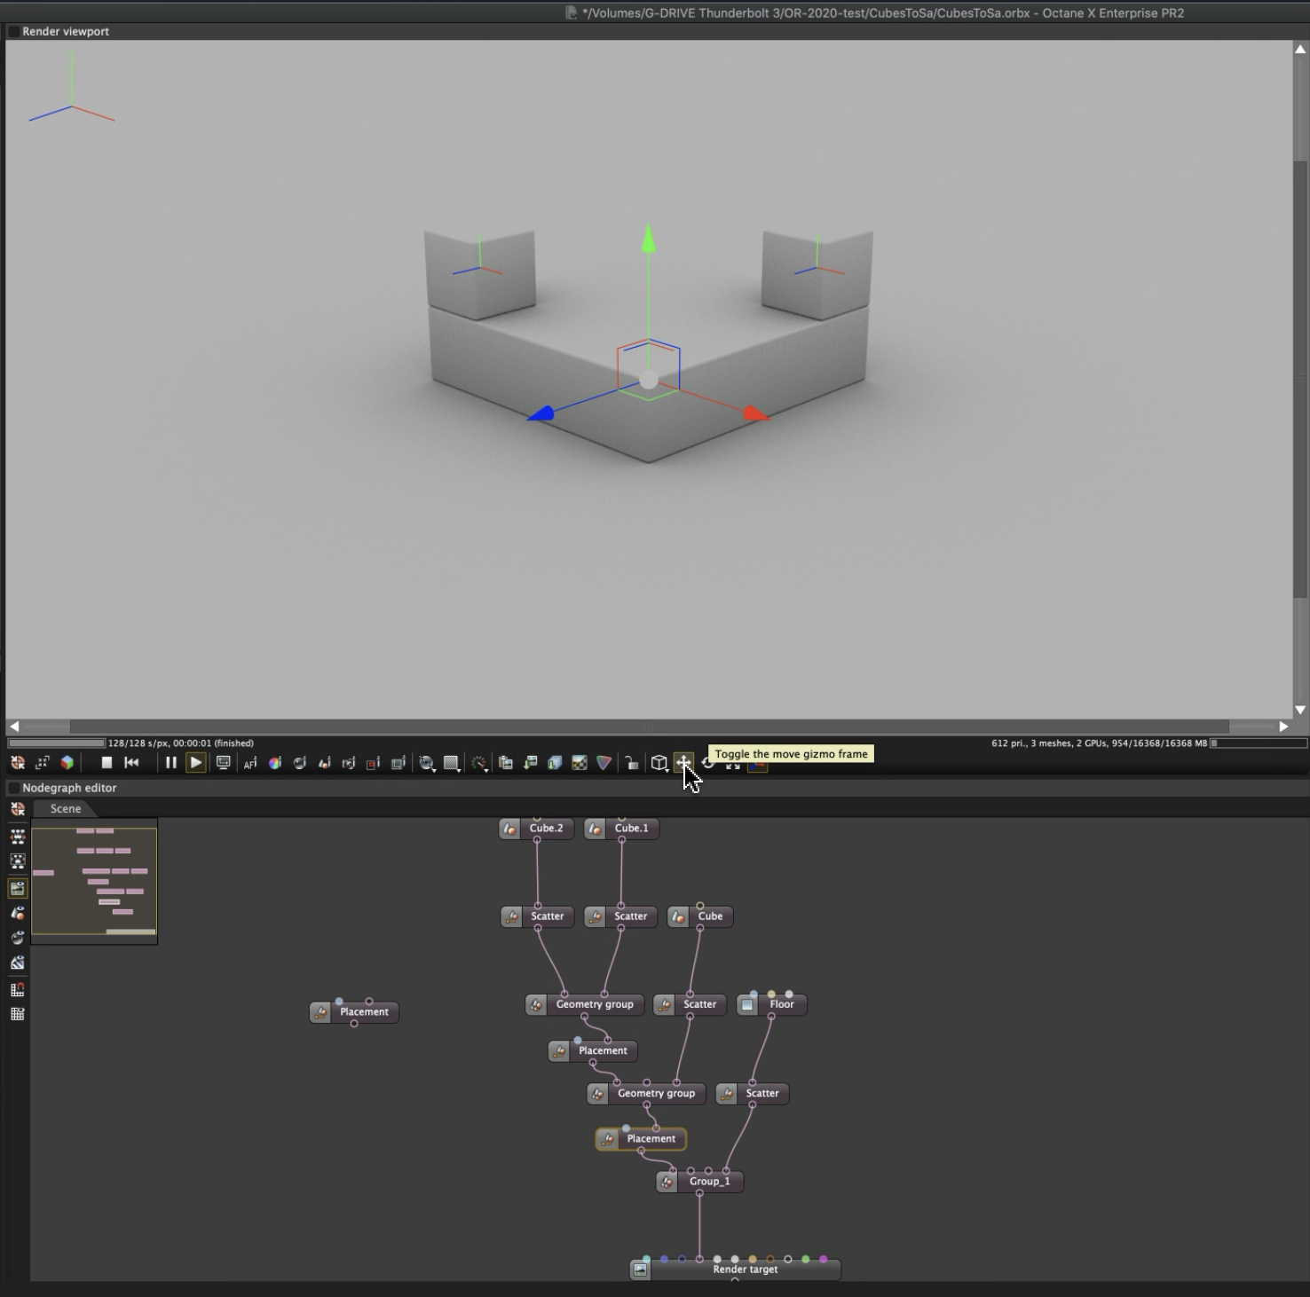Activate the white balance color wheel picker
Image resolution: width=1310 pixels, height=1297 pixels.
coord(275,763)
